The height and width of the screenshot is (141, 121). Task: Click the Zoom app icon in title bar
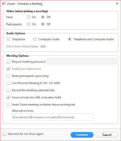pyautogui.click(x=4, y=4)
